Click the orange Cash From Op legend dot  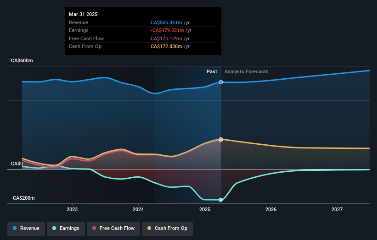[149, 228]
